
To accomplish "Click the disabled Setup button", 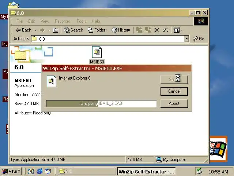I will click(x=174, y=80).
